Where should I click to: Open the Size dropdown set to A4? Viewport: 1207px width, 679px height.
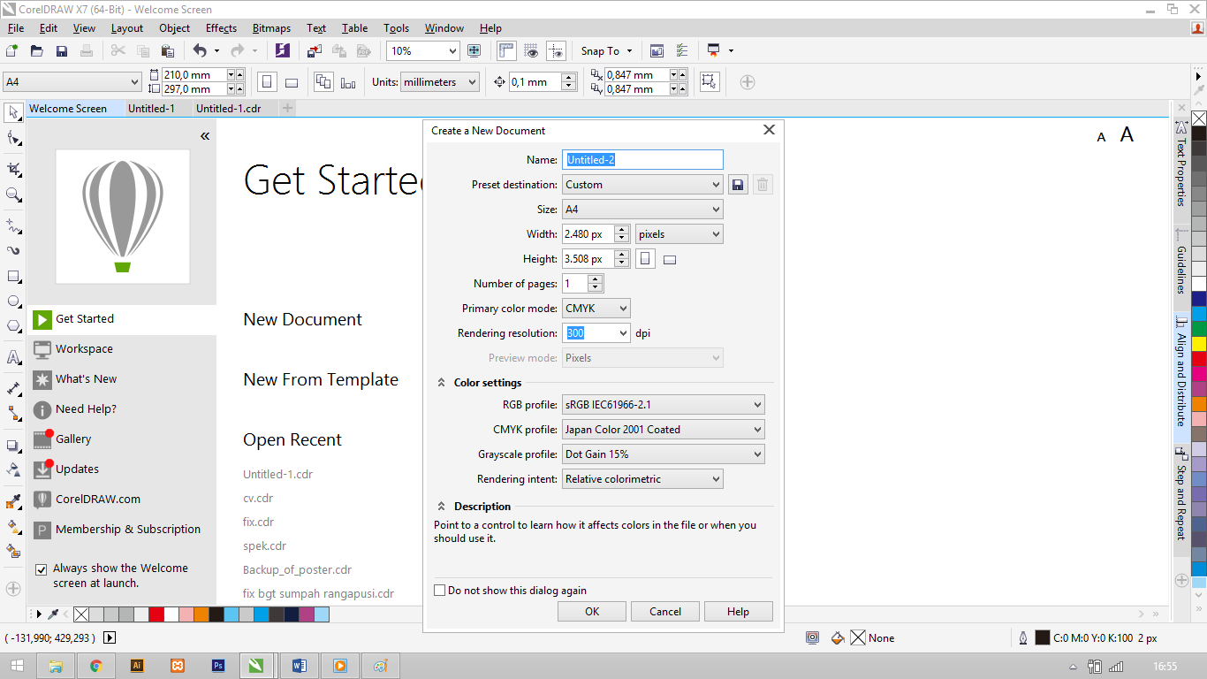tap(642, 209)
